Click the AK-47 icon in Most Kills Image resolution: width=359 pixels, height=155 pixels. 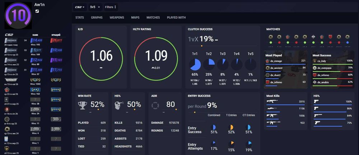(272, 101)
